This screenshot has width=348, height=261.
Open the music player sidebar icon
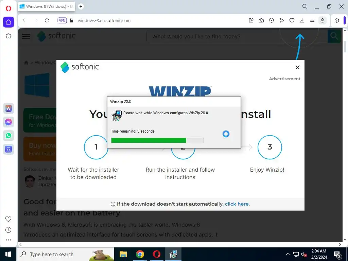(8, 149)
